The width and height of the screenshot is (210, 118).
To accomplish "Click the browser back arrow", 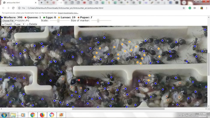I will coord(3,8).
